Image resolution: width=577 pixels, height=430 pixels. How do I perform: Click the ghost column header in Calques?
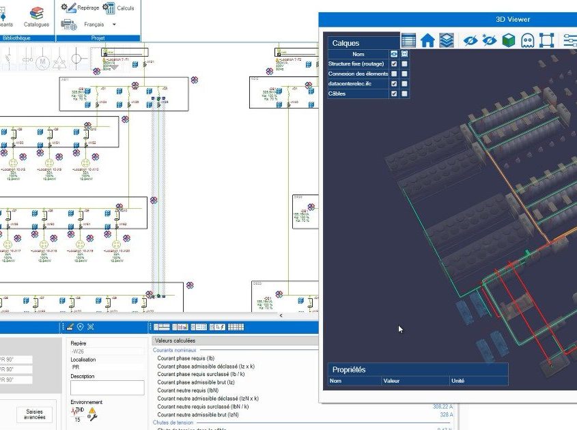pos(404,54)
